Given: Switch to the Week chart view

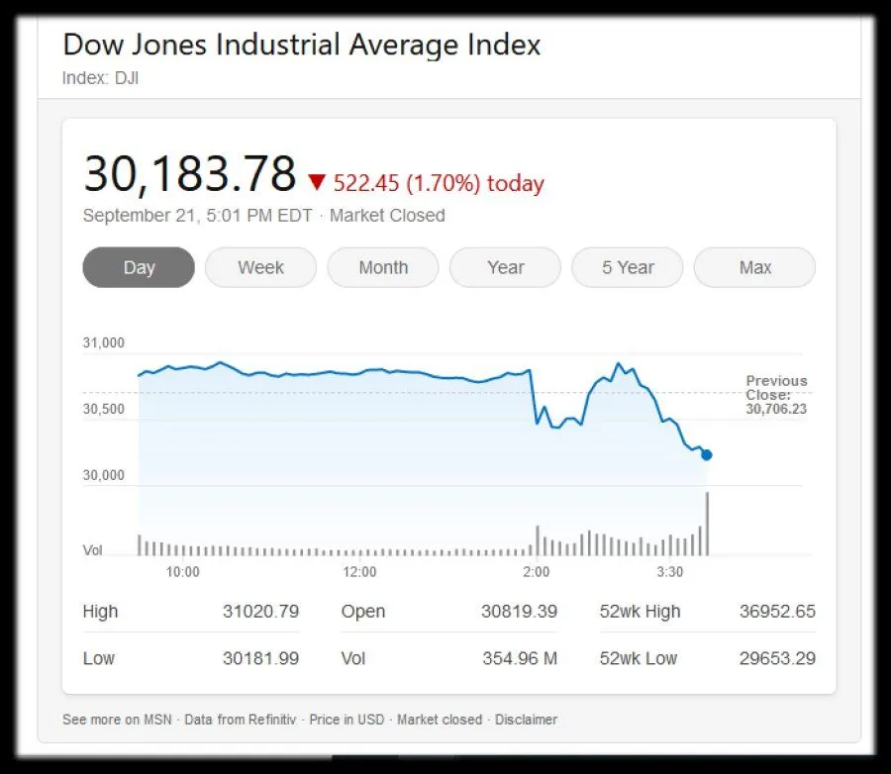Looking at the screenshot, I should 260,267.
